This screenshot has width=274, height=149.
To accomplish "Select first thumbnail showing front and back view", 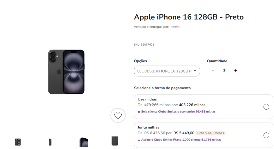I will click(x=18, y=142).
